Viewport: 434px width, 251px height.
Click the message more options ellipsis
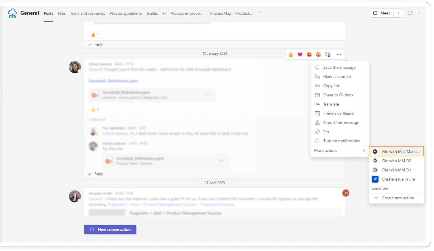click(339, 54)
